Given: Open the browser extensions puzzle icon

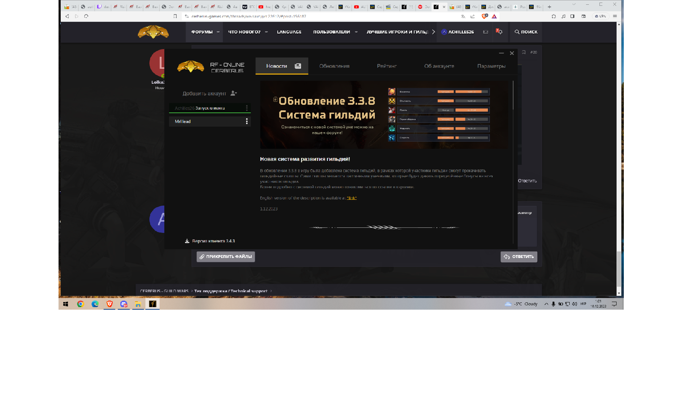Looking at the screenshot, I should (x=554, y=16).
